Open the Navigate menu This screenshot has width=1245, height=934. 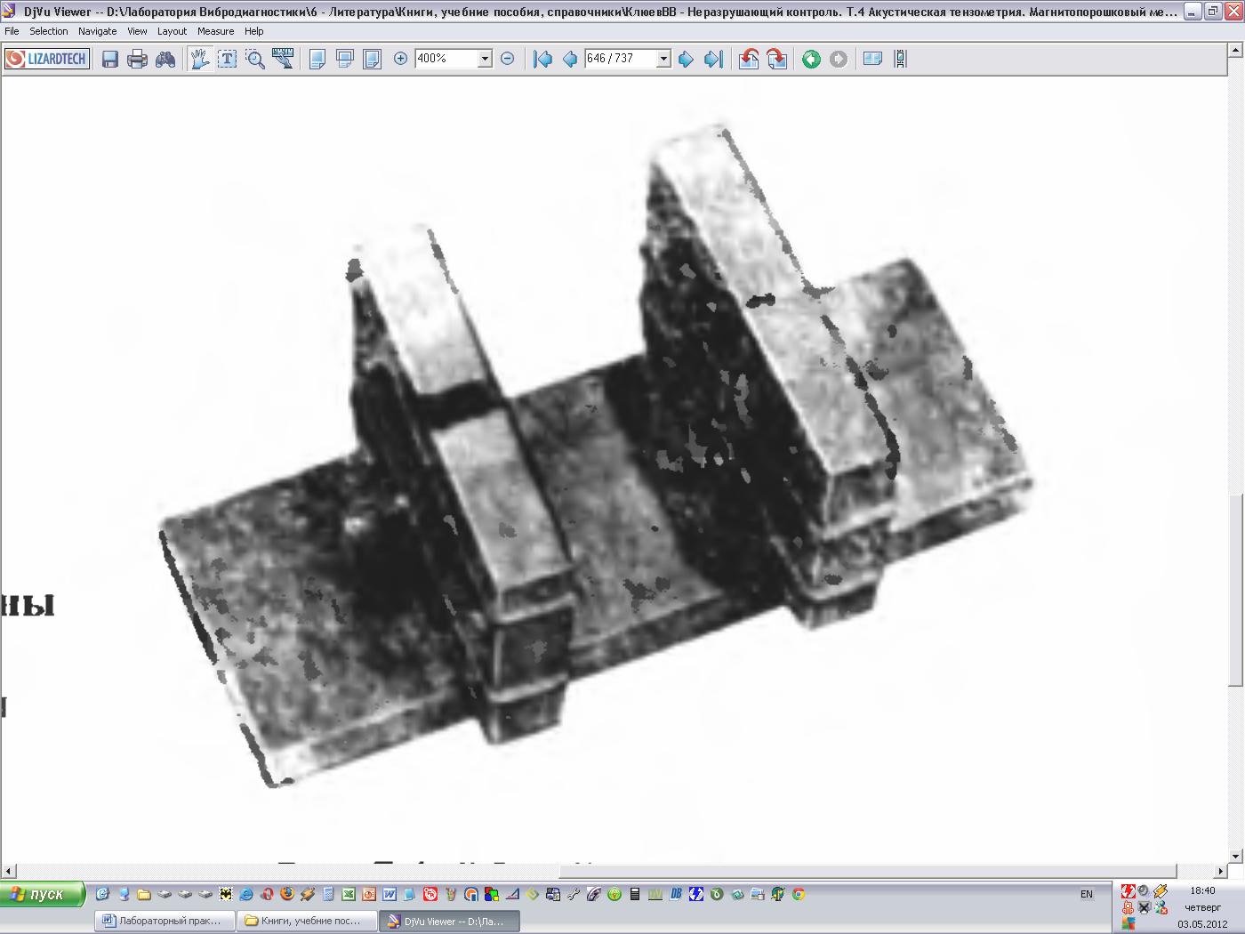point(97,31)
